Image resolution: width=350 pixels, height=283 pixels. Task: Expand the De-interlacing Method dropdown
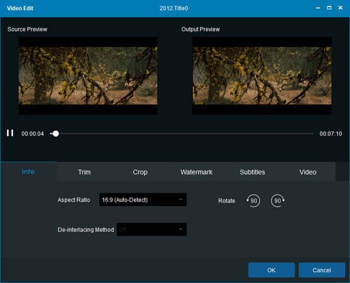tap(151, 230)
